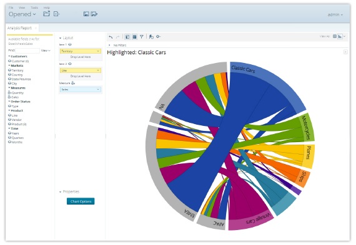Viewport: 356px width, 245px height.
Task: Switch to table view icon
Action: click(335, 36)
